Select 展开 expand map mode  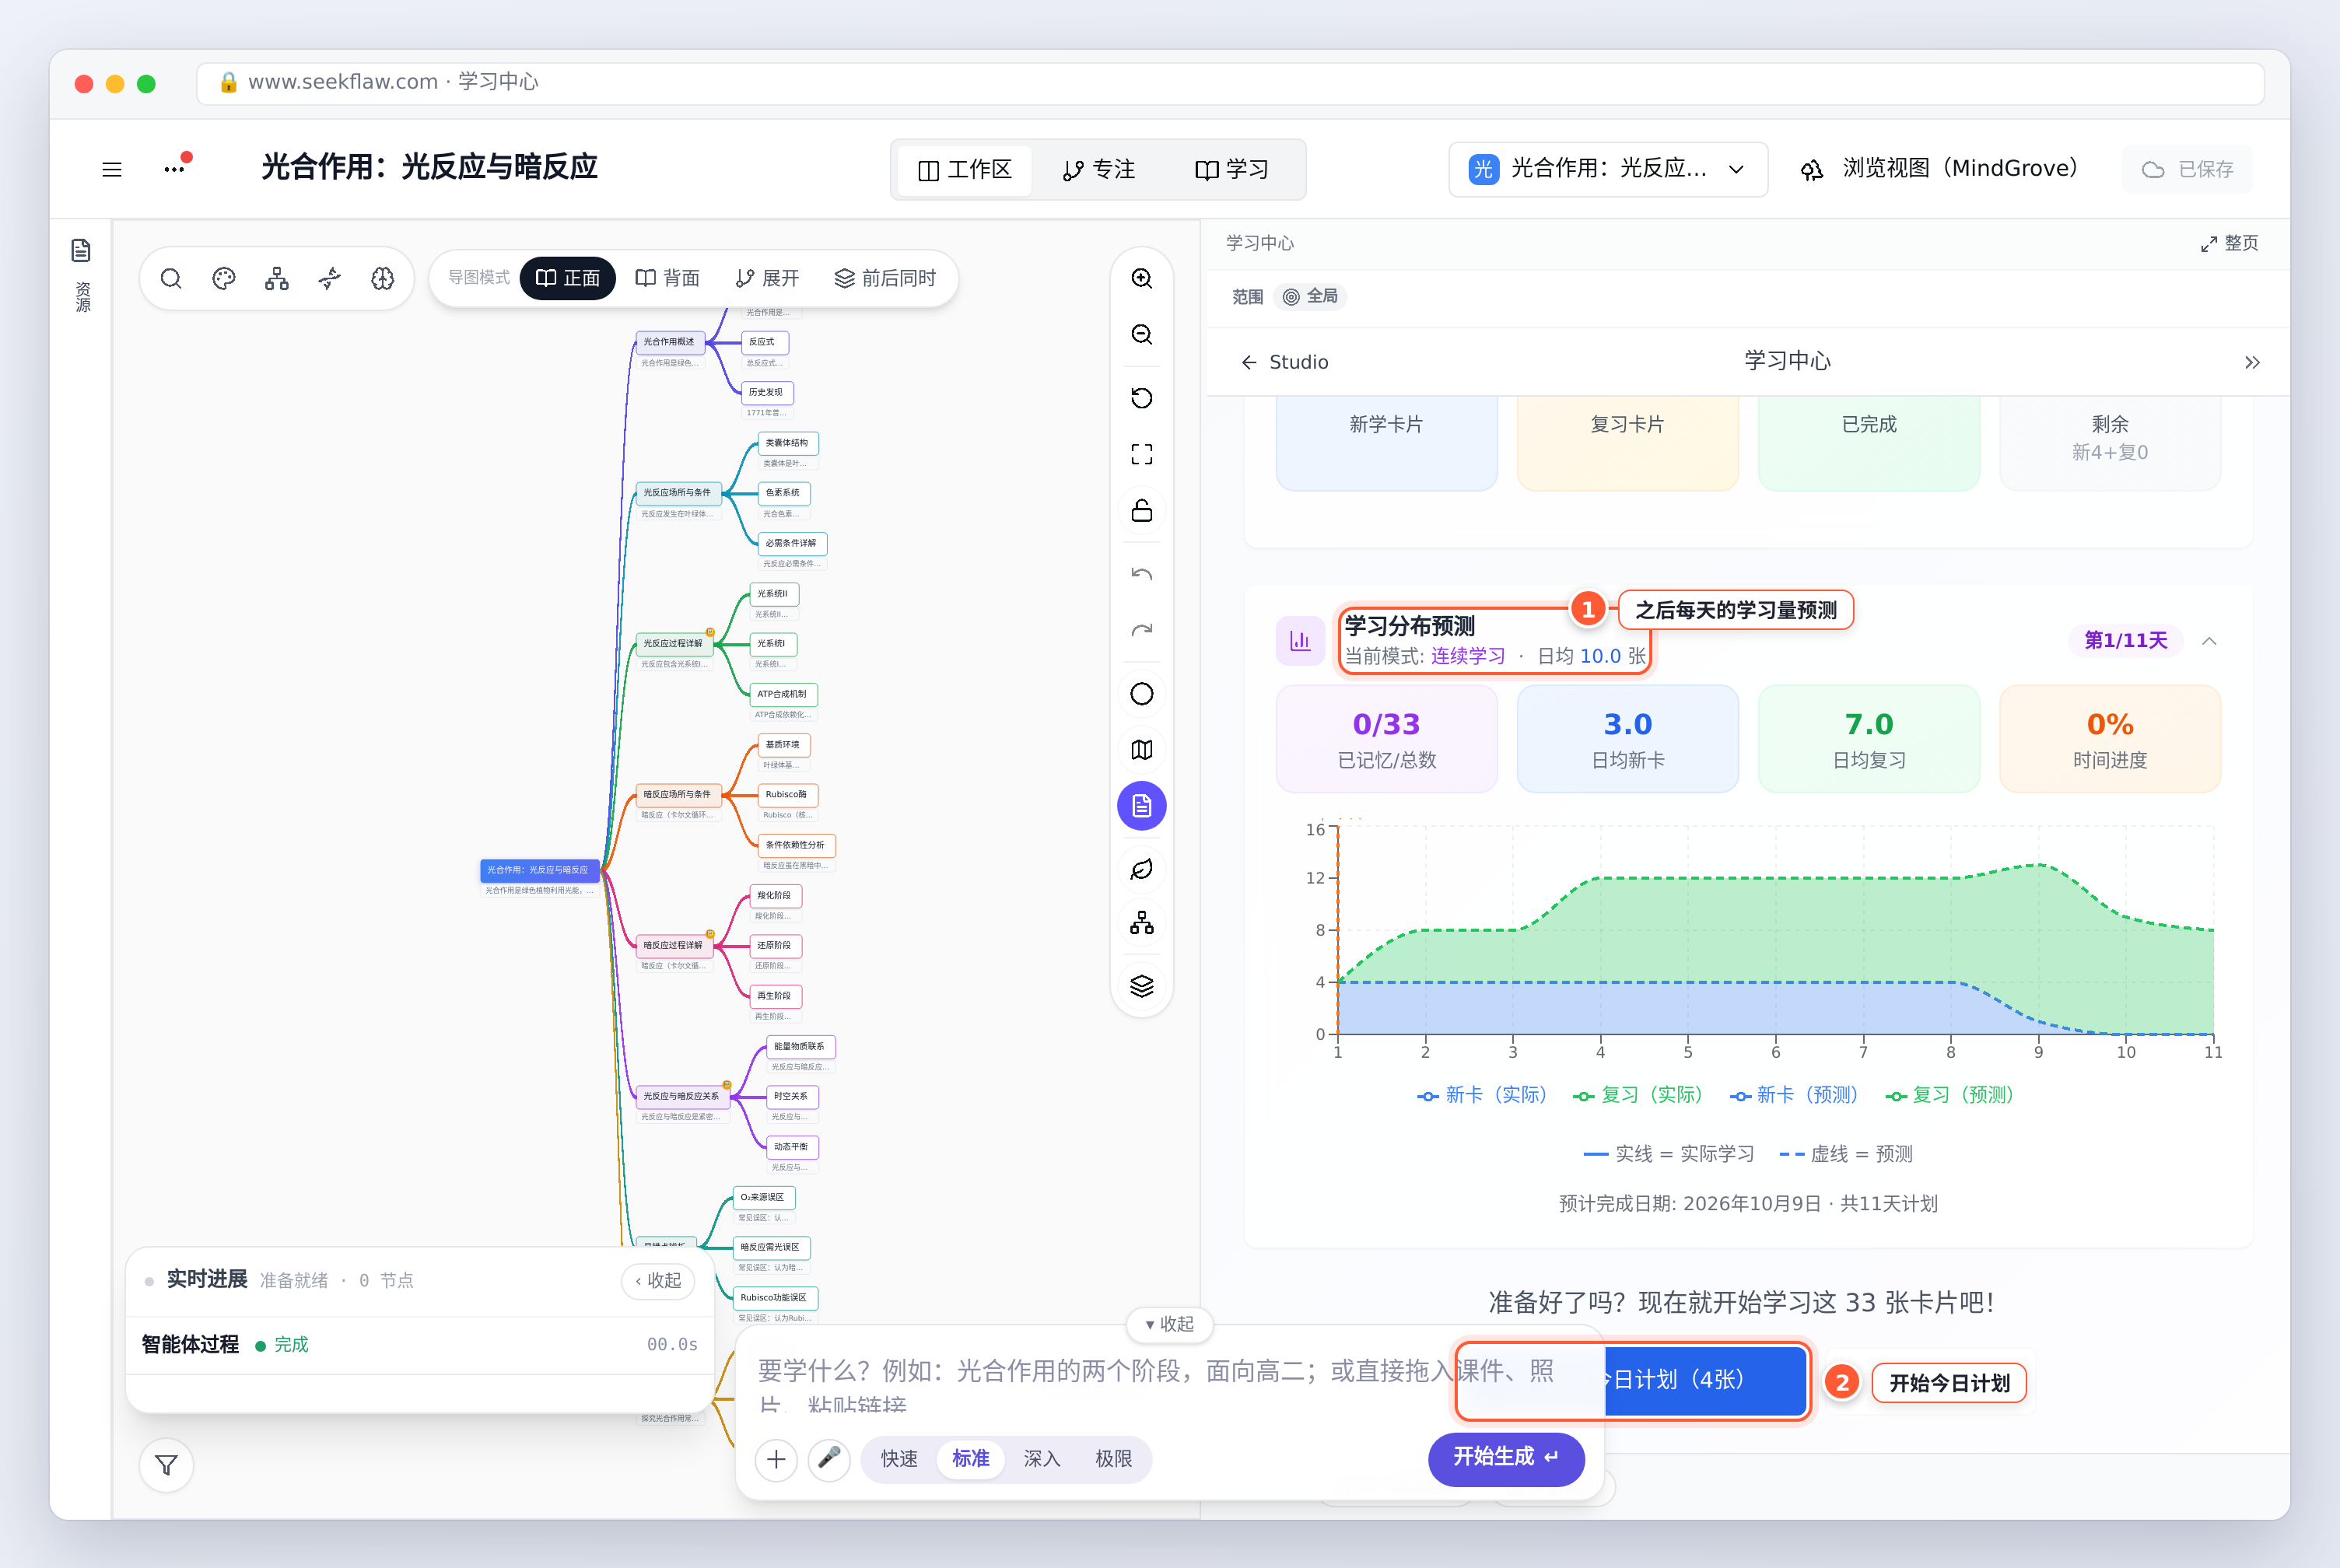click(767, 278)
